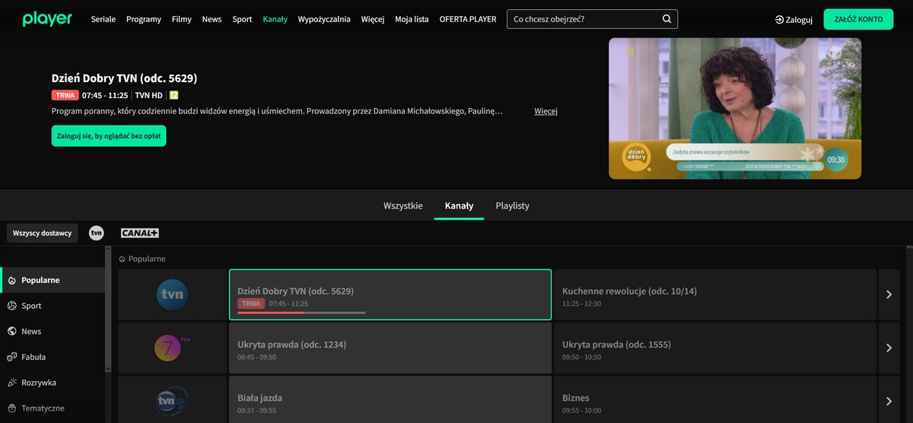The width and height of the screenshot is (913, 423).
Task: Click the Rozrywka icon in sidebar
Action: [x=11, y=383]
